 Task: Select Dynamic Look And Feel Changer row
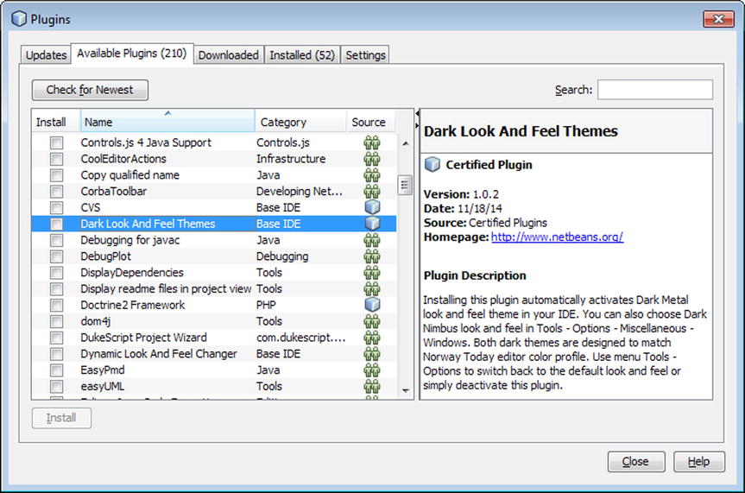click(x=214, y=354)
